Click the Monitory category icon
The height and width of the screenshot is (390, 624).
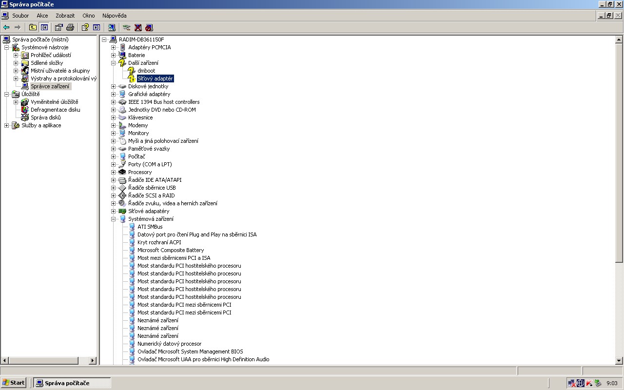(122, 133)
